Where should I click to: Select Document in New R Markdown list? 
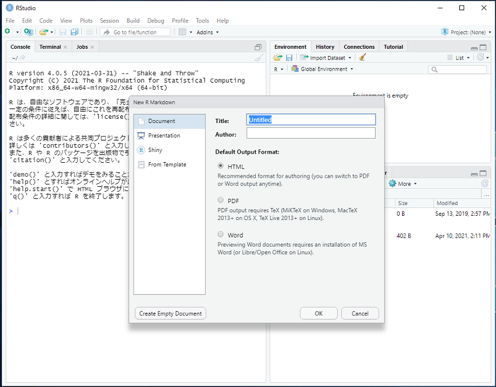(170, 121)
